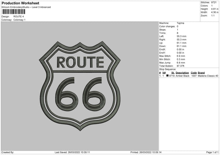220x155 pixels.
Task: Click the right 6 digit in the design
Action: pyautogui.click(x=94, y=94)
